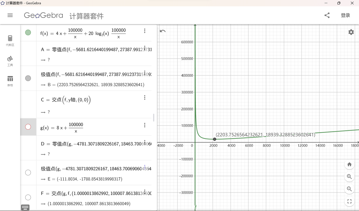The width and height of the screenshot is (359, 211).
Task: Toggle visibility of point E extremum
Action: pyautogui.click(x=28, y=173)
